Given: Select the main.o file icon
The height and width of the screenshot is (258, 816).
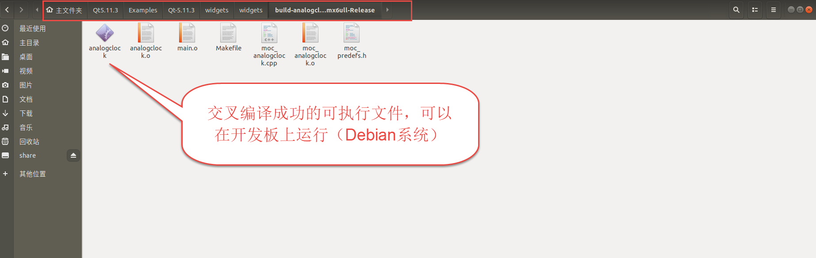Looking at the screenshot, I should click(187, 33).
